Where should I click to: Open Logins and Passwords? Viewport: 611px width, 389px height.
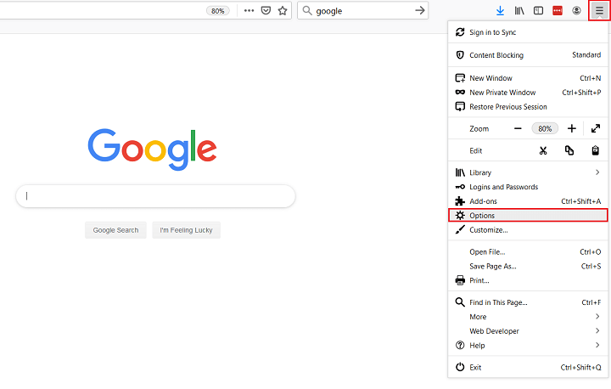[528, 187]
